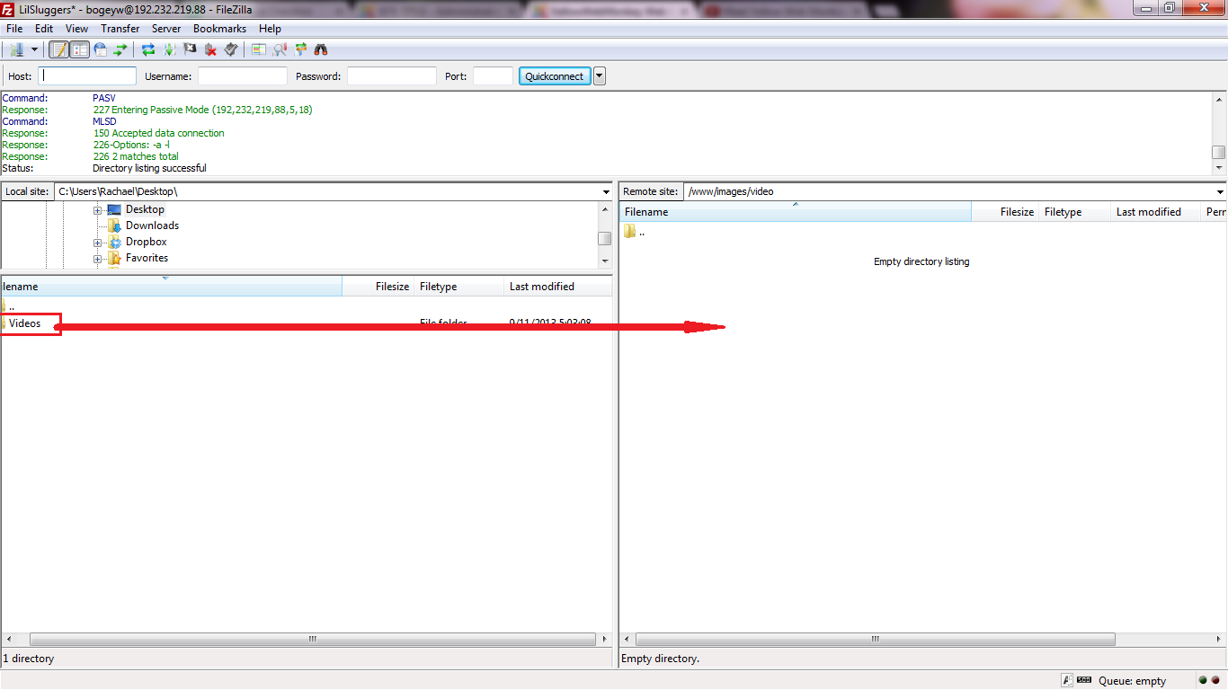Open the Transfer menu
Screen dimensions: 1228x690
tap(120, 29)
